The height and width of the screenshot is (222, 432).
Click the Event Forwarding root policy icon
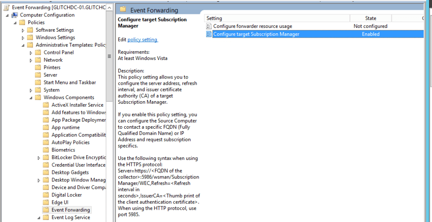tap(6, 8)
